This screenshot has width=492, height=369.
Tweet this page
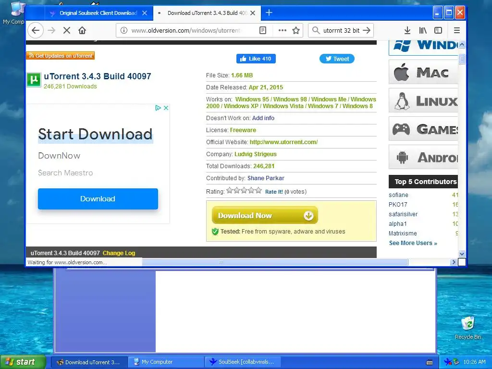337,59
